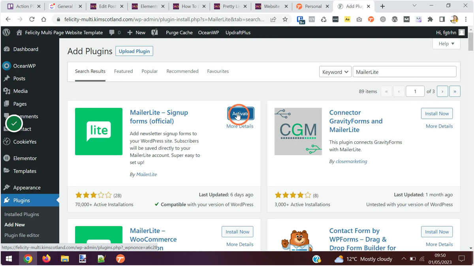Reload the page with the refresh icon

click(x=32, y=19)
